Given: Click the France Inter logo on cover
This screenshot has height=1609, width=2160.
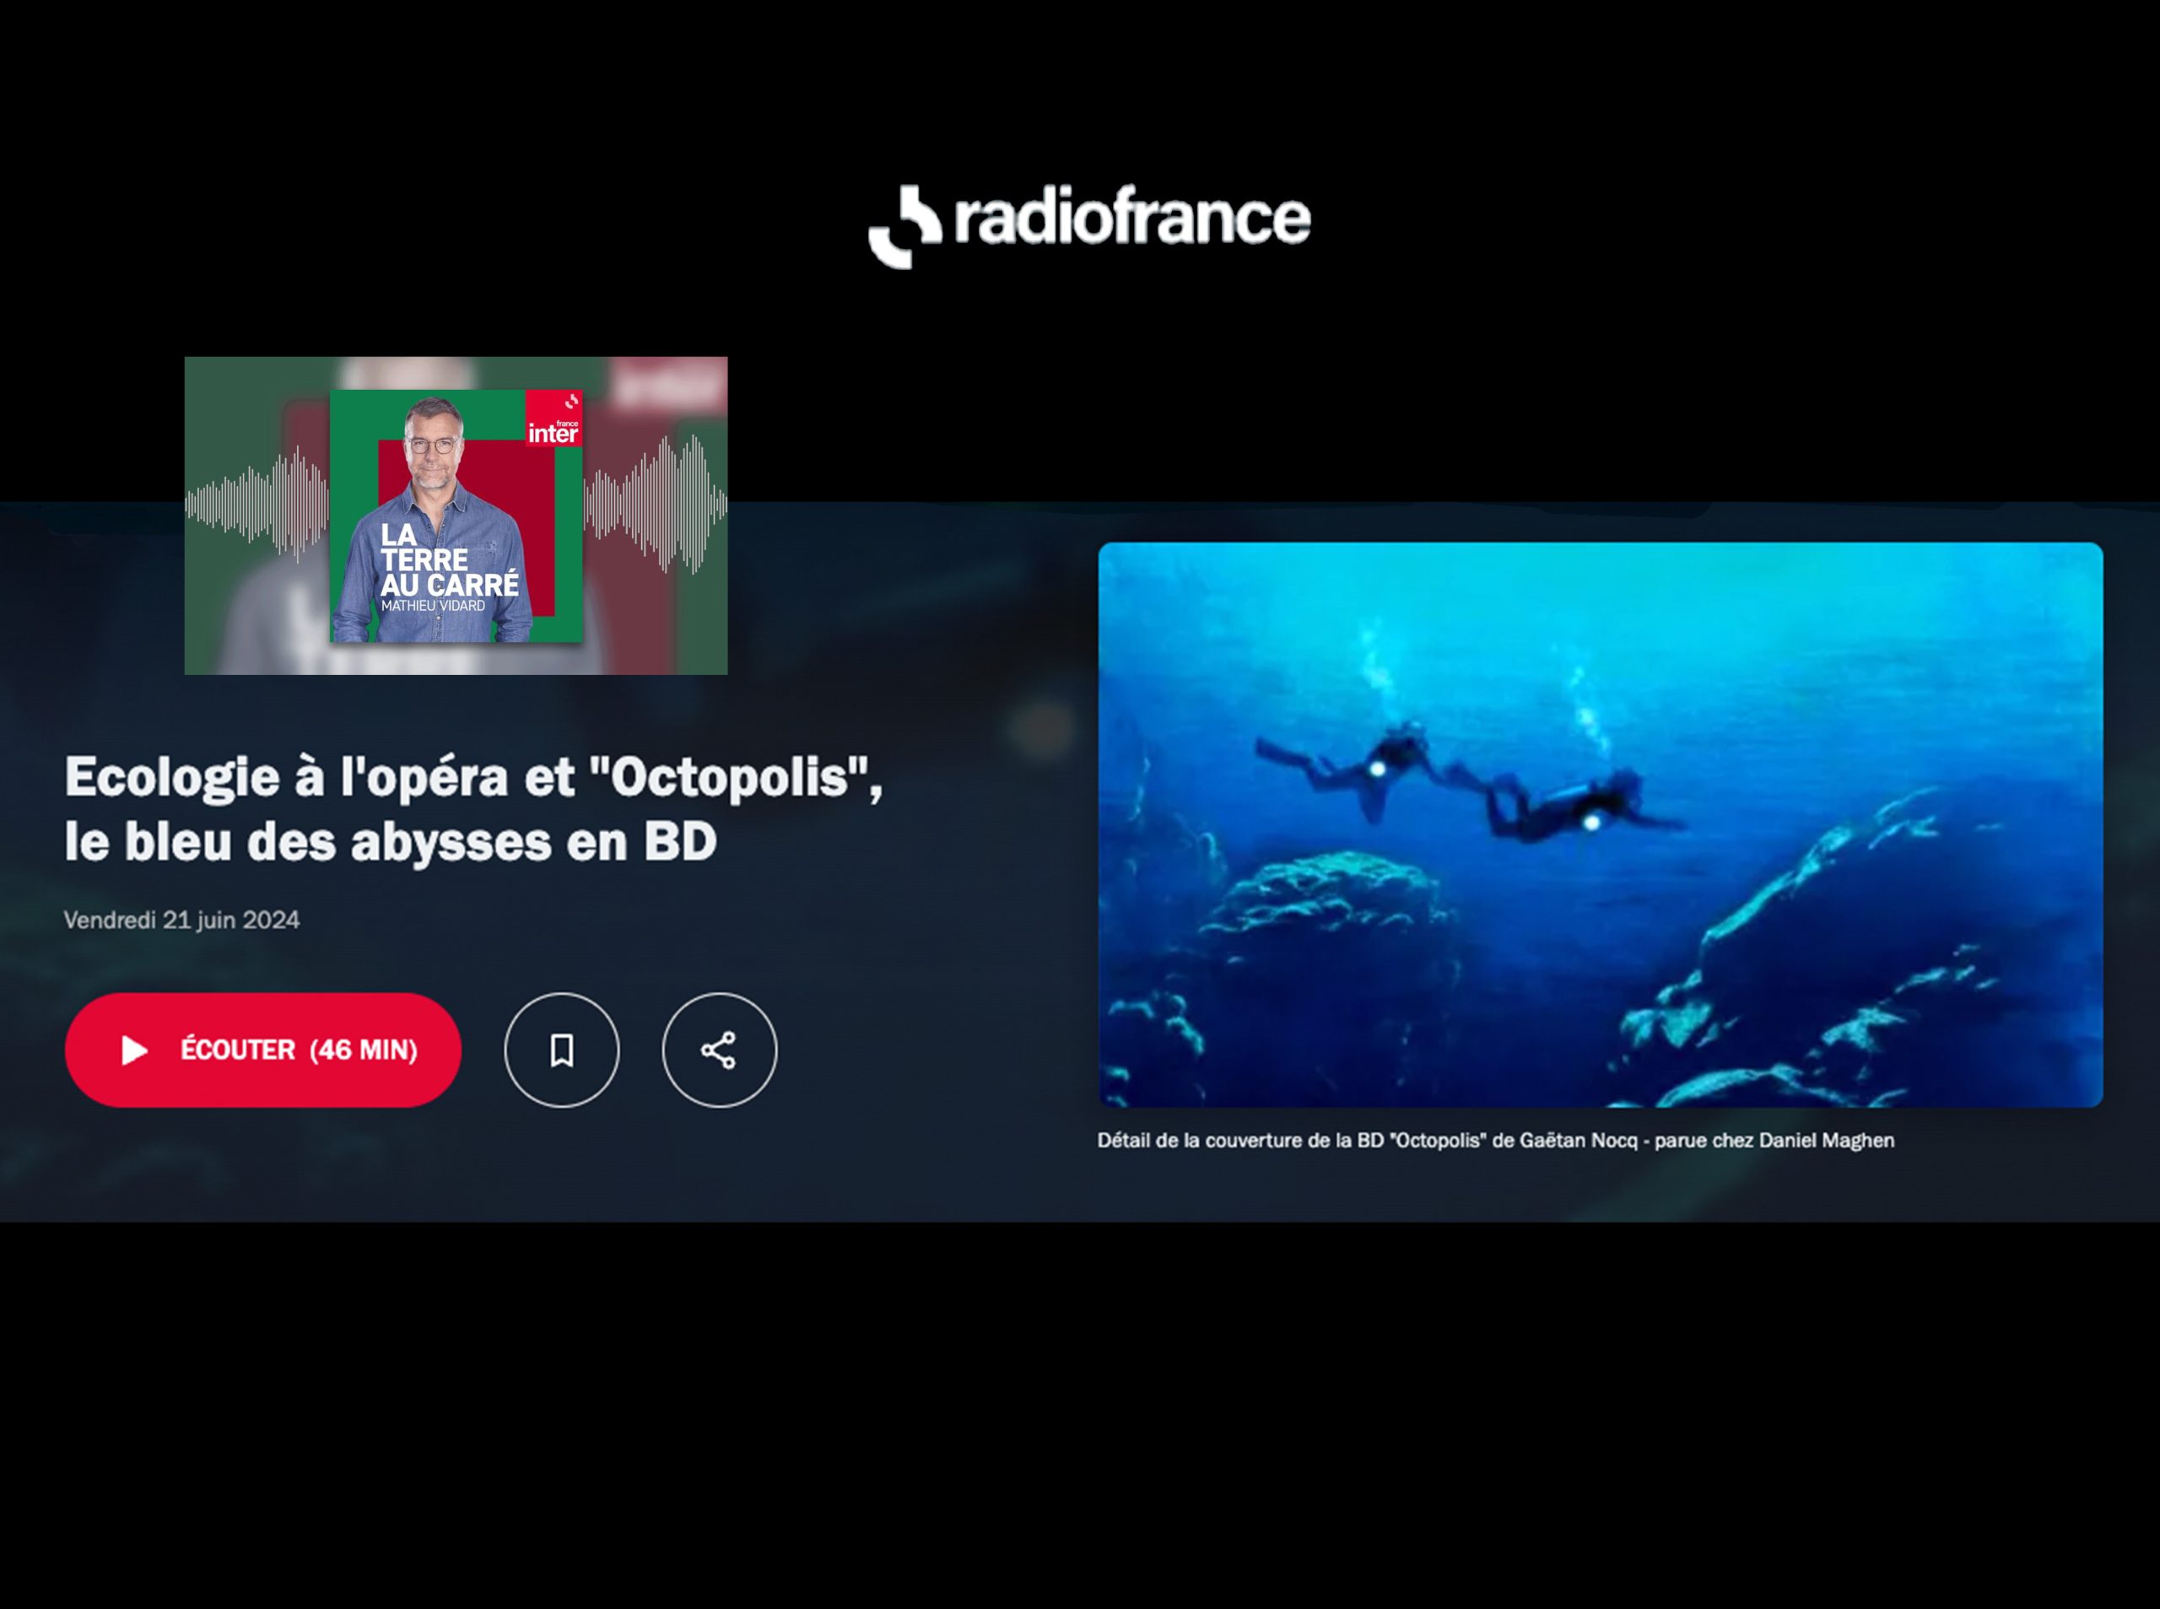Looking at the screenshot, I should (553, 418).
